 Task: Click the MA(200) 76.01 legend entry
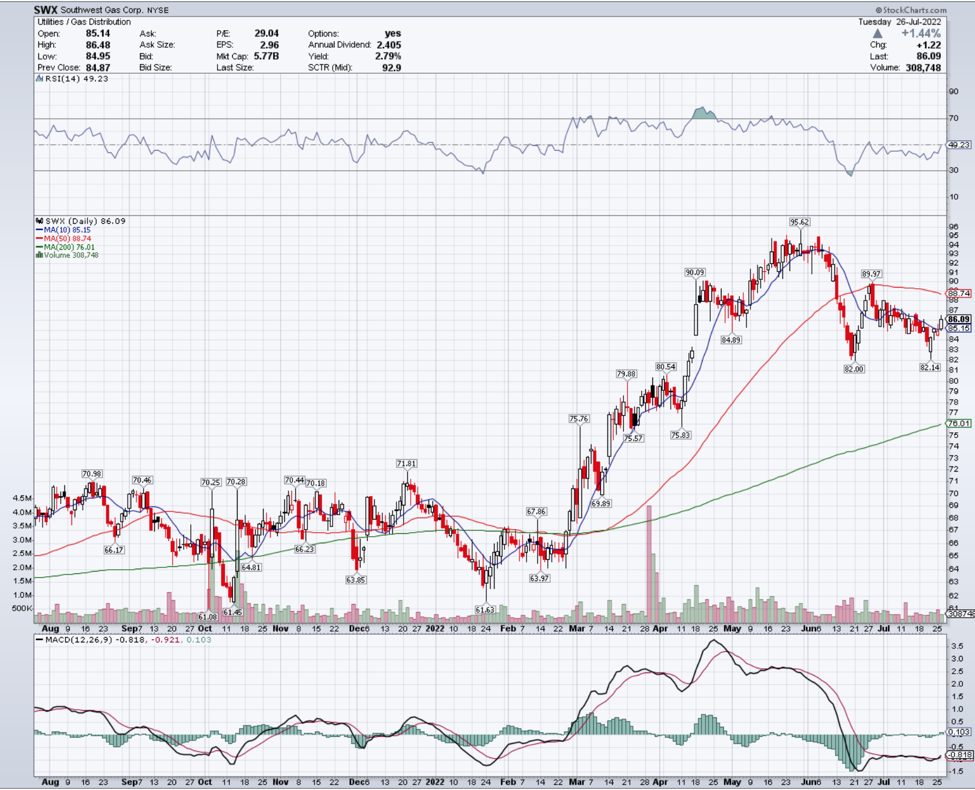[x=65, y=247]
